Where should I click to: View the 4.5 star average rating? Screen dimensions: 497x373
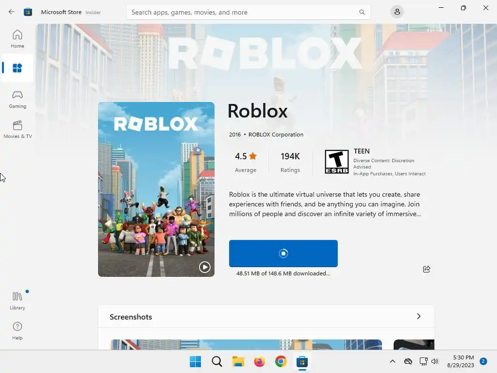(x=246, y=162)
